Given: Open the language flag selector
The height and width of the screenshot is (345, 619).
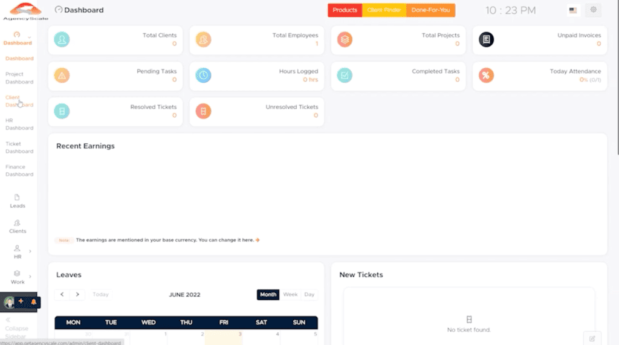Looking at the screenshot, I should point(573,10).
